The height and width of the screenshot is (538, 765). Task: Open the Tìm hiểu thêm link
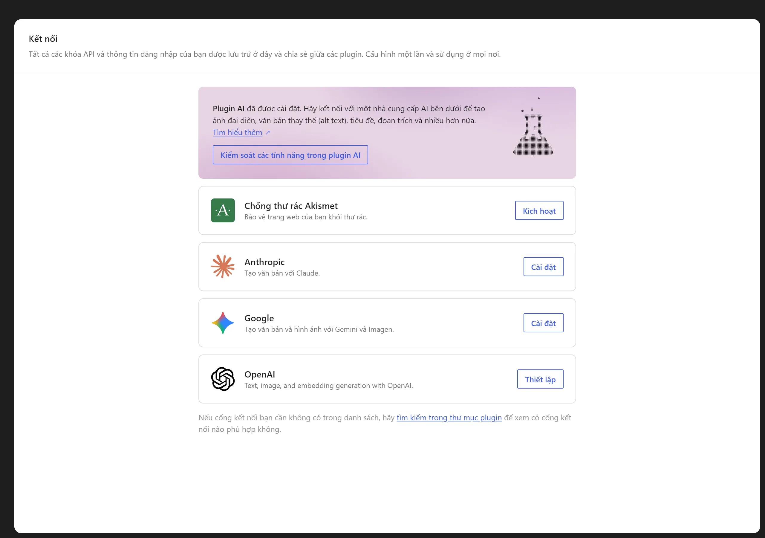(x=237, y=133)
